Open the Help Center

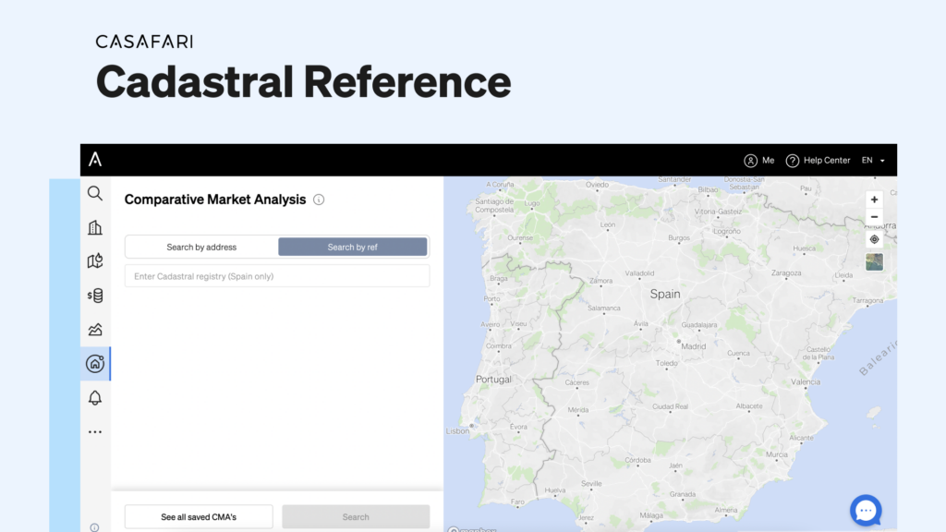[x=819, y=160]
